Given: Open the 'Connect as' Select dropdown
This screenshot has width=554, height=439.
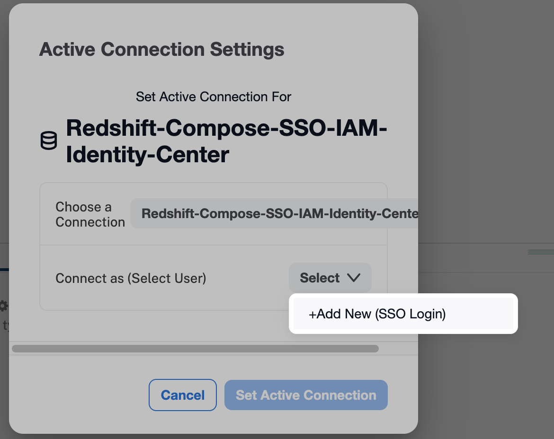Looking at the screenshot, I should coord(330,278).
